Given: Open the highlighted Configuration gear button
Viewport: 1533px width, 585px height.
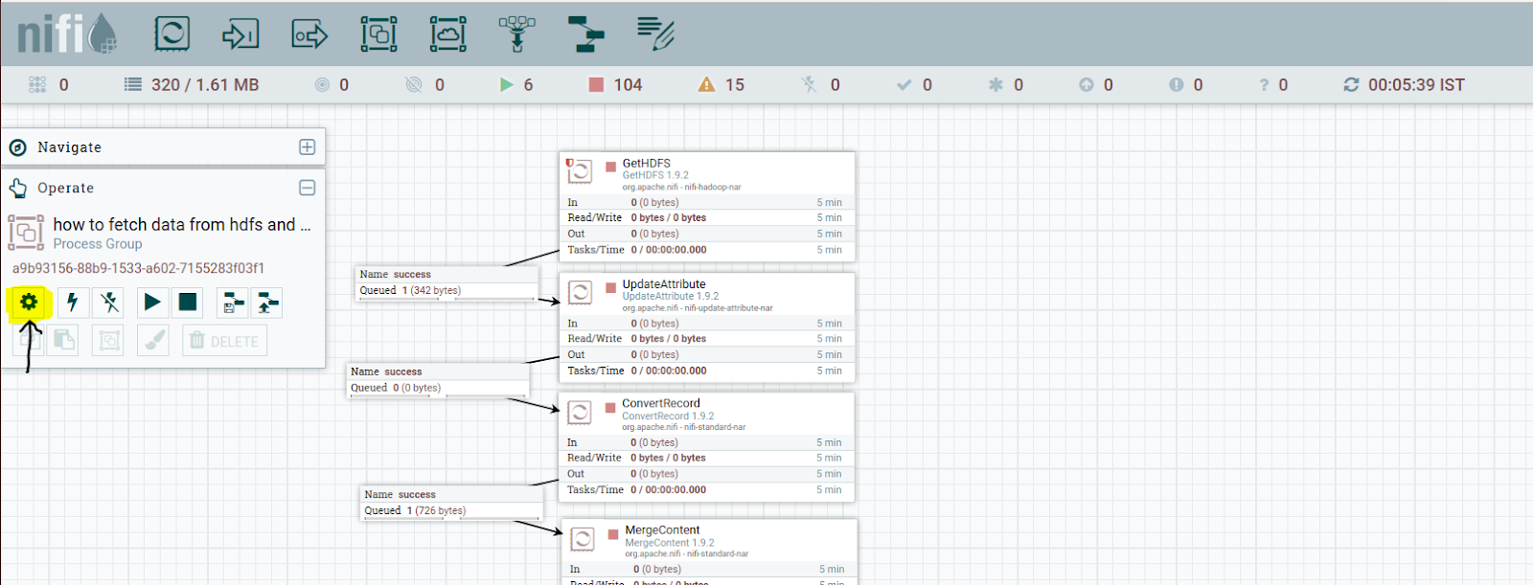Looking at the screenshot, I should click(29, 303).
